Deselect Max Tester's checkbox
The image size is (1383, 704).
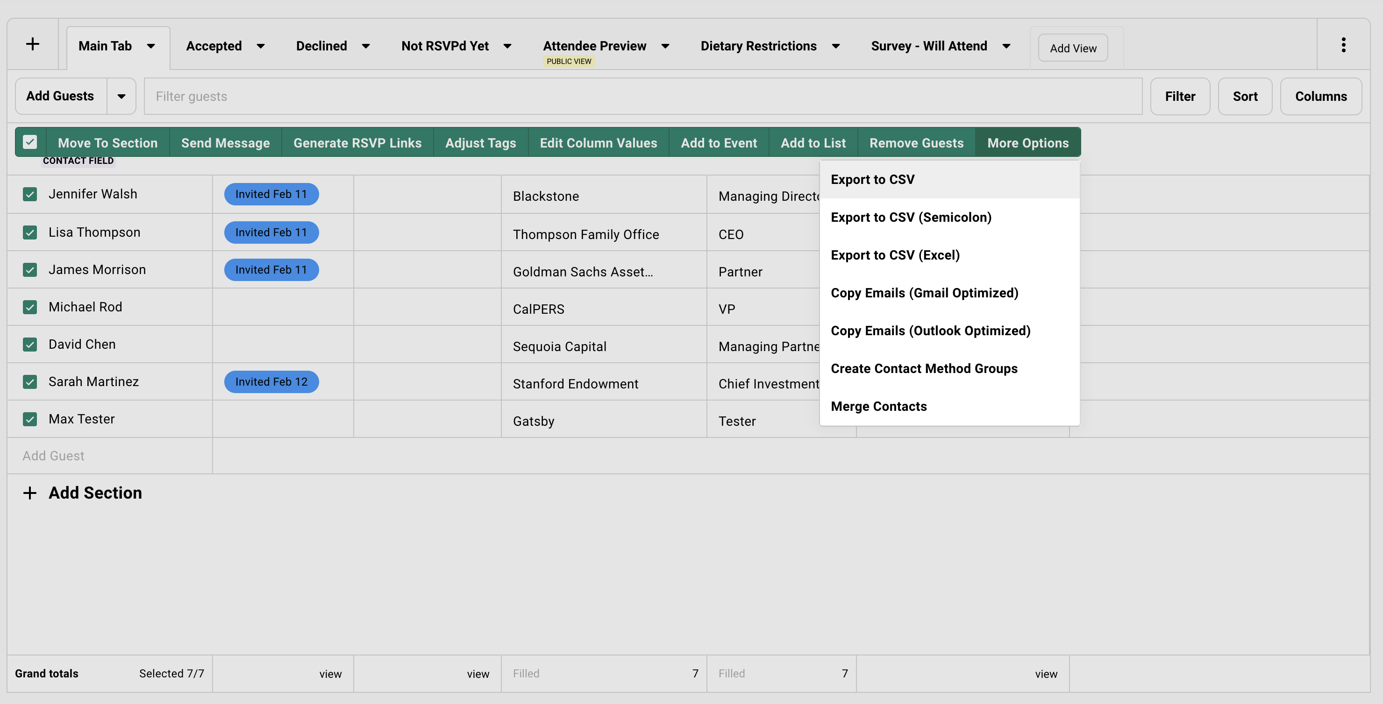(x=29, y=419)
